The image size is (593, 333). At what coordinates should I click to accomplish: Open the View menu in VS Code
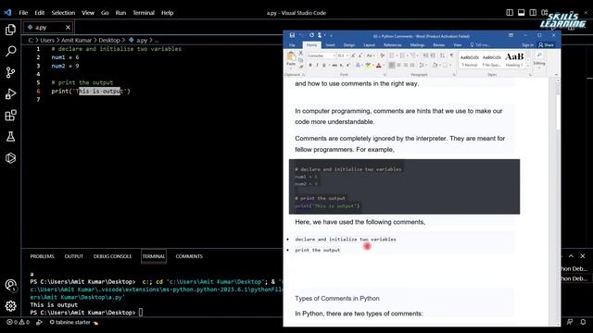(88, 12)
